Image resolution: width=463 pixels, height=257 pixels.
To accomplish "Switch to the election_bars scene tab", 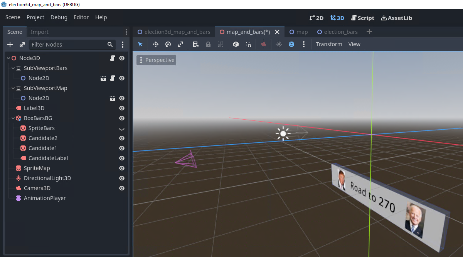I will pos(337,32).
